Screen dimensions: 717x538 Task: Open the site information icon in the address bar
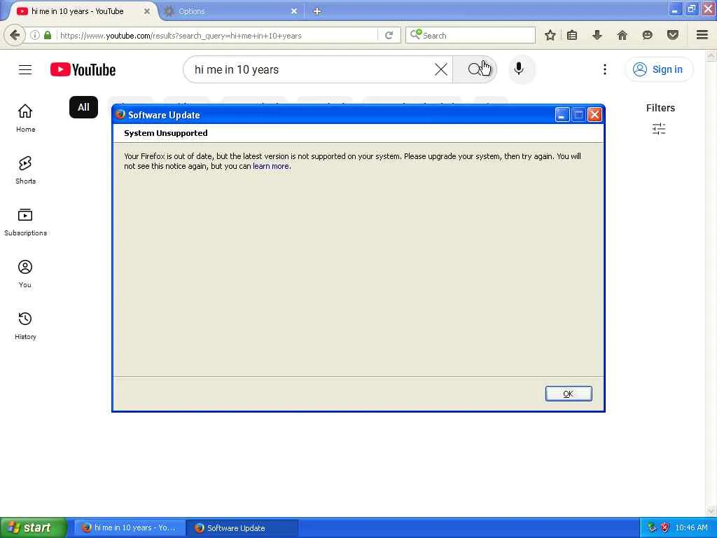(x=35, y=35)
